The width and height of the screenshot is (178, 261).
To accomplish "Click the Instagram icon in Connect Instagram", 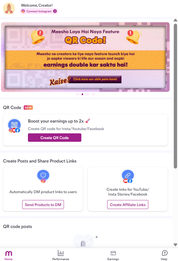I will click(x=23, y=11).
